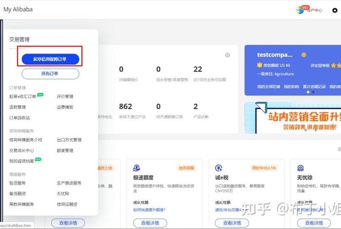Open the 站内营销全面升级 banner
The image size is (341, 229).
point(293,117)
